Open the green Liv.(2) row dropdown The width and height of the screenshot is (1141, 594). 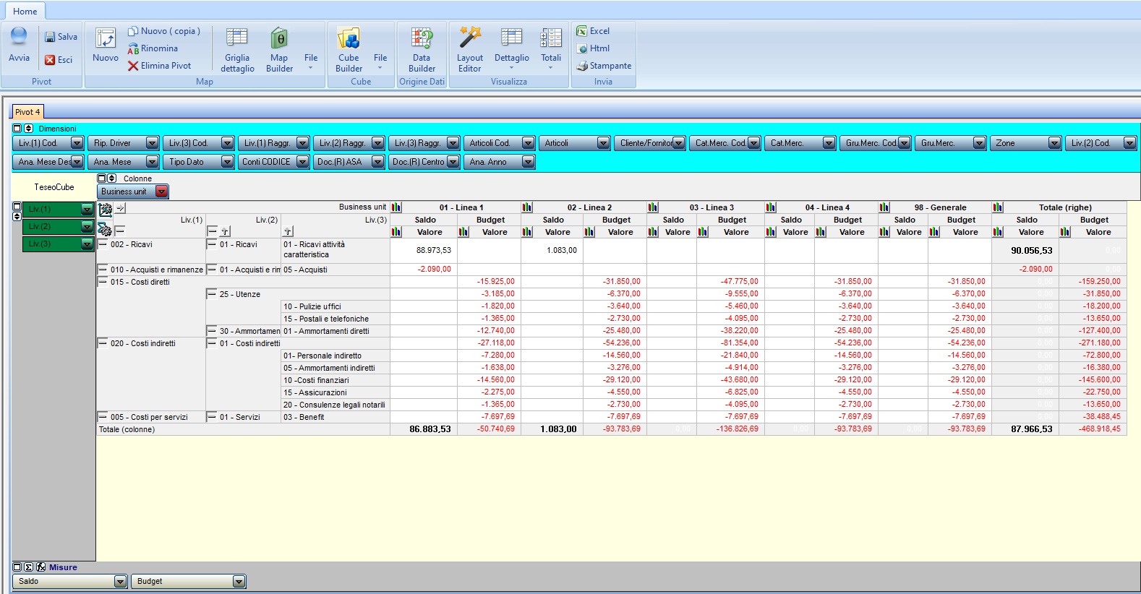click(87, 227)
